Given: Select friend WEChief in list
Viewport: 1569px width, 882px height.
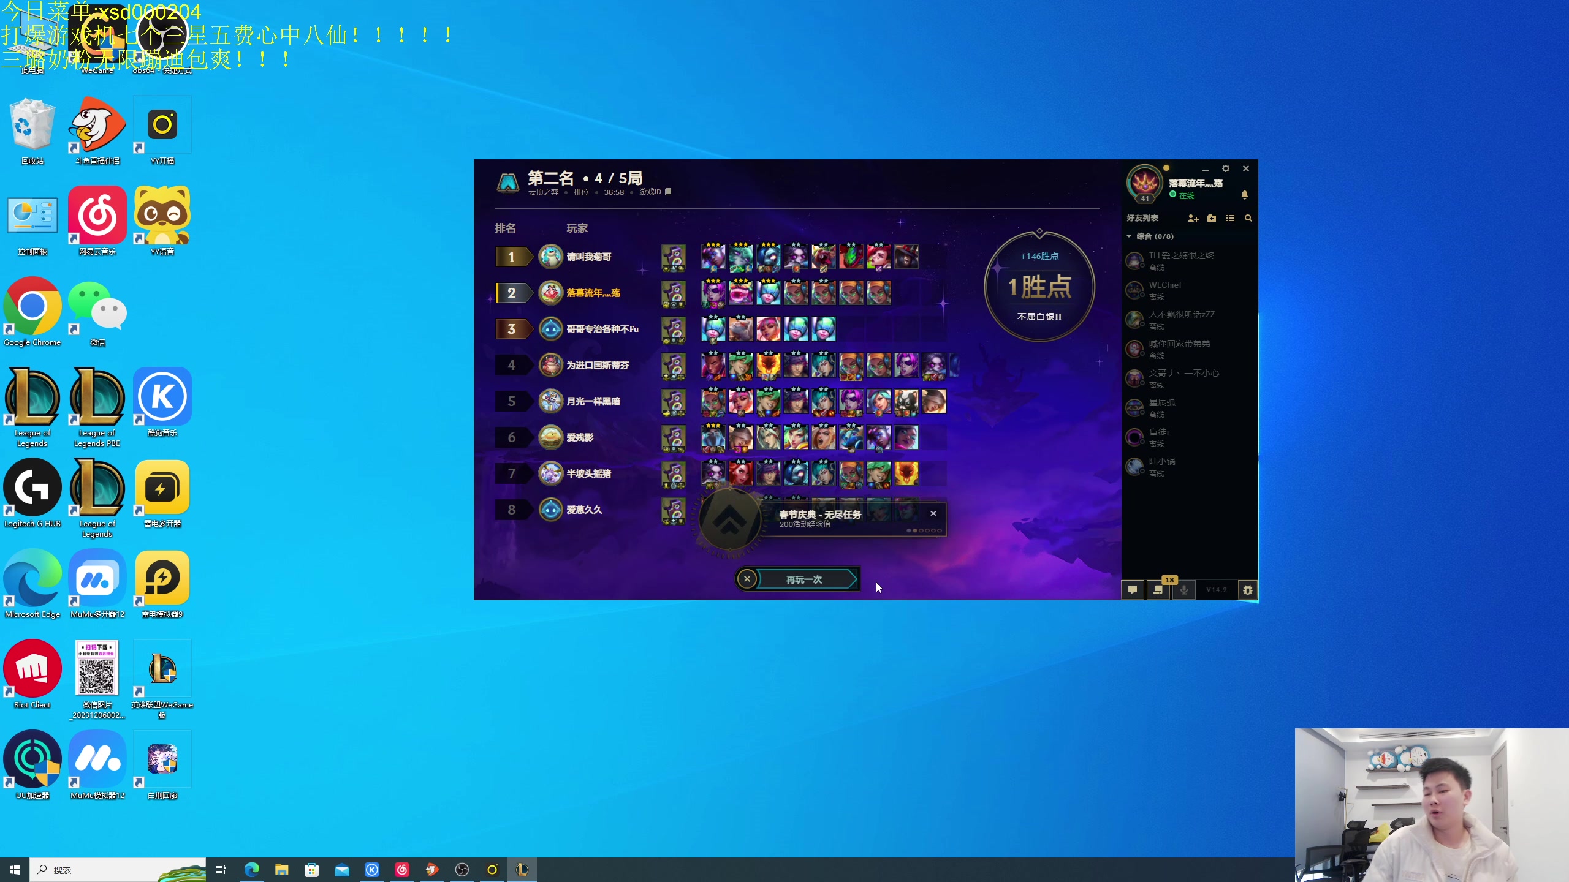Looking at the screenshot, I should click(x=1188, y=290).
